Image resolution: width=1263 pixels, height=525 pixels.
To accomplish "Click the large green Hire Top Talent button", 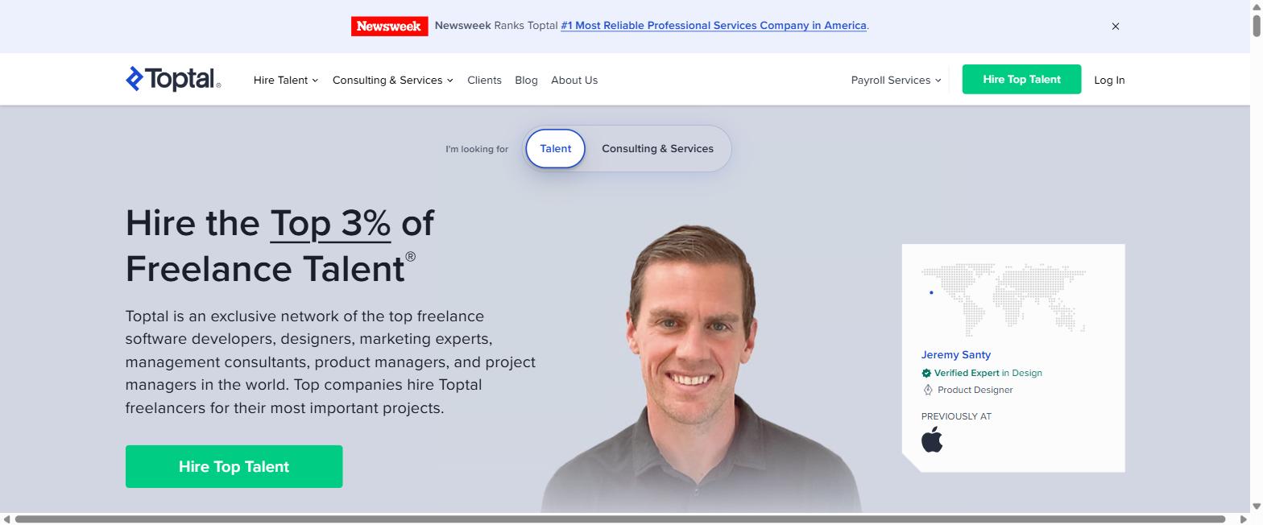I will pyautogui.click(x=234, y=466).
